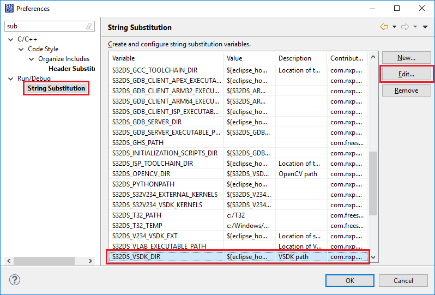Open the help question mark icon

point(14,280)
